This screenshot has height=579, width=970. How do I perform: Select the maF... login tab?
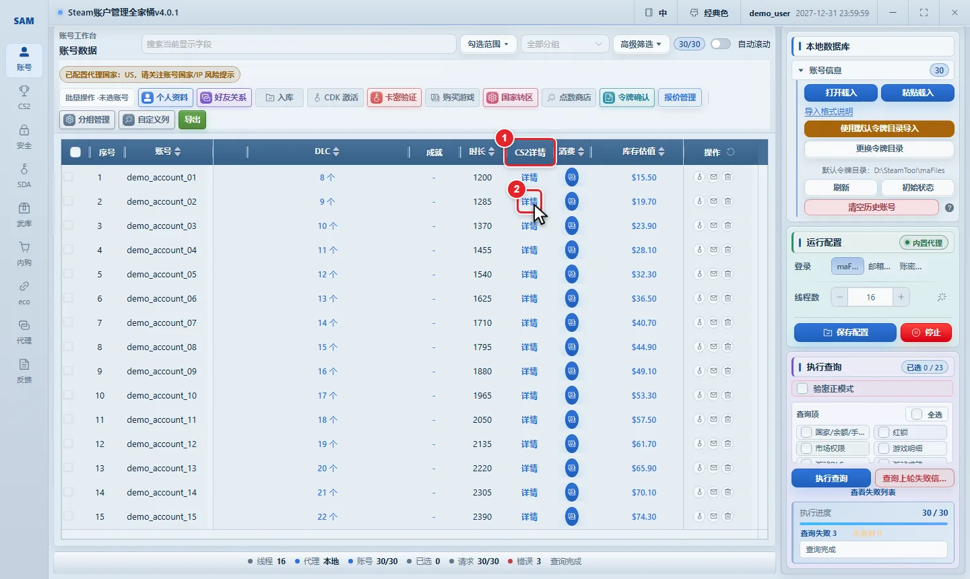847,267
